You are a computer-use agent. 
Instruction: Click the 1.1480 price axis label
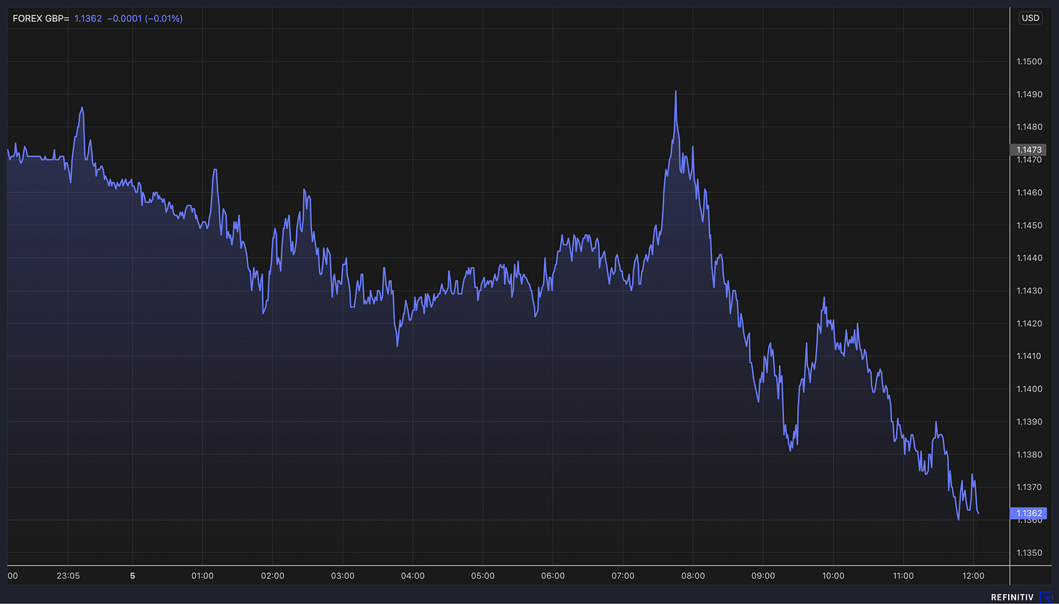point(1029,127)
